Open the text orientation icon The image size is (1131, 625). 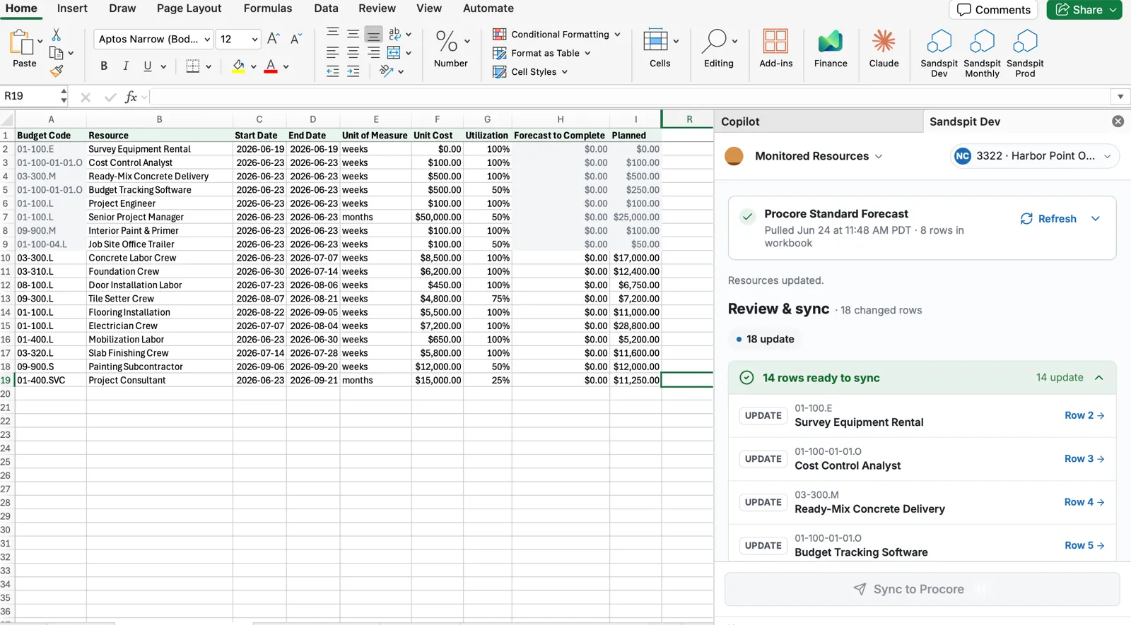(386, 71)
